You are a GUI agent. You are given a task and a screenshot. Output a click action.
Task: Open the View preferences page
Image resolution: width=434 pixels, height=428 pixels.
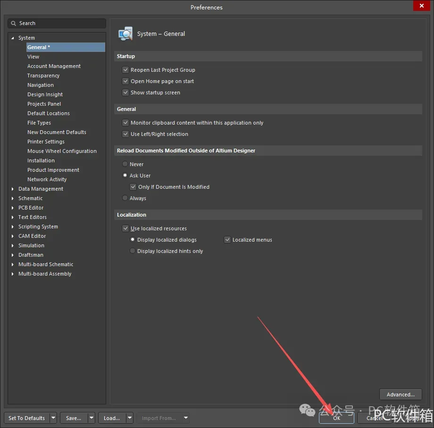33,57
